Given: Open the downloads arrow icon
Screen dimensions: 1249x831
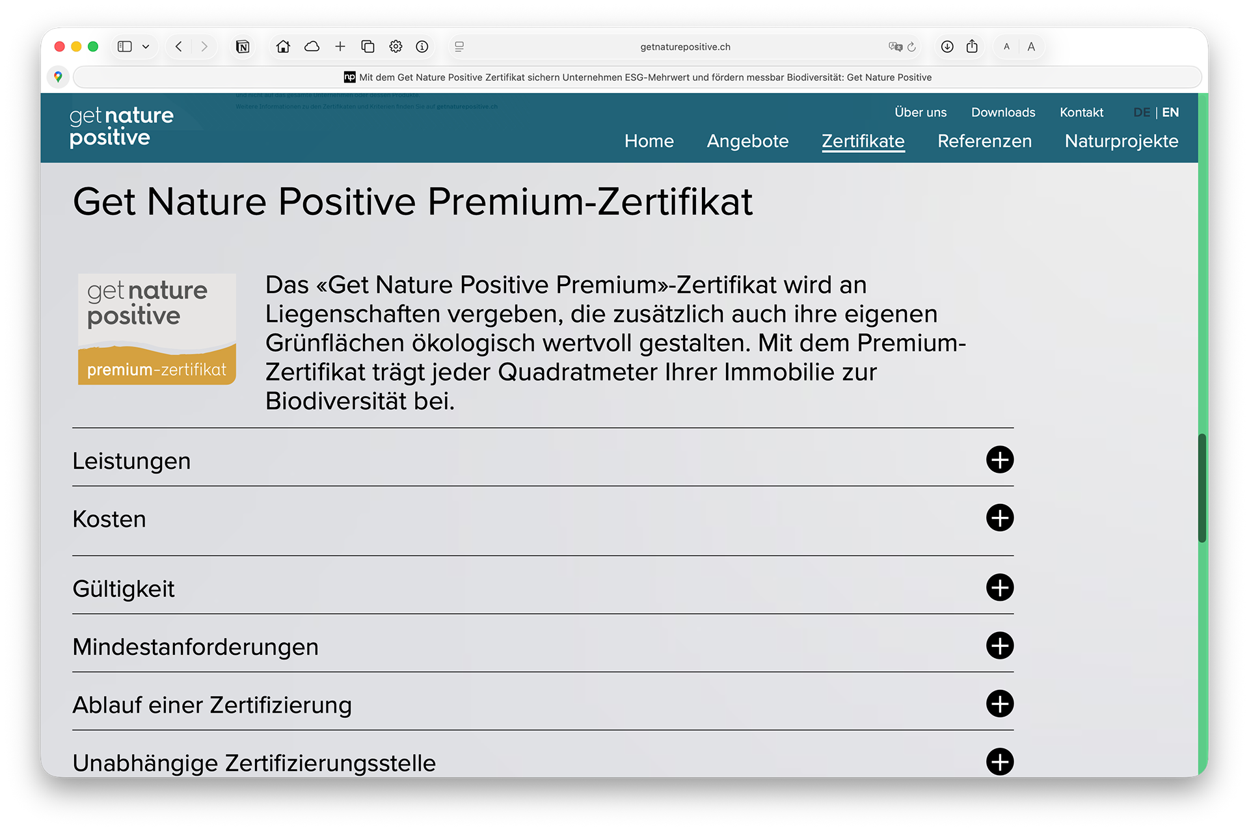Looking at the screenshot, I should click(x=947, y=47).
